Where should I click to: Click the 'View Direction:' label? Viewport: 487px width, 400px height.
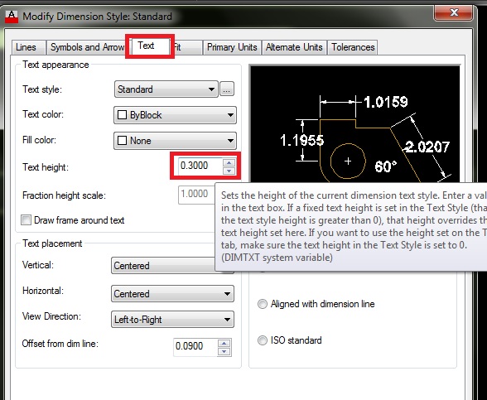tap(51, 316)
